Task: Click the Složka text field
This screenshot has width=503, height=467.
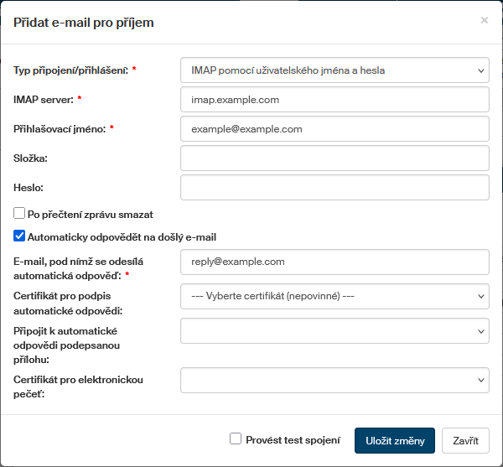Action: click(x=334, y=158)
